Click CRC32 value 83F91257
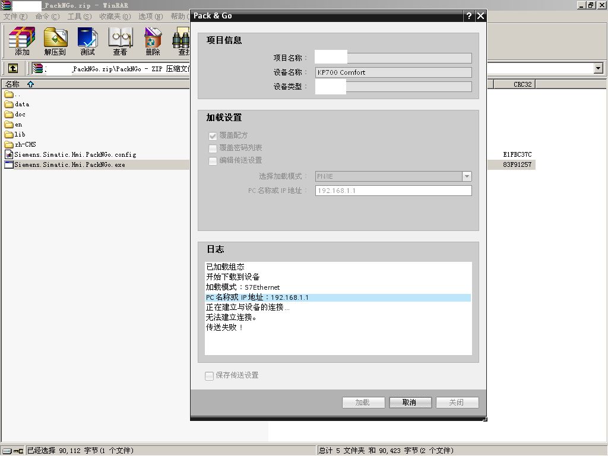Screen dimensions: 608x456 517,165
